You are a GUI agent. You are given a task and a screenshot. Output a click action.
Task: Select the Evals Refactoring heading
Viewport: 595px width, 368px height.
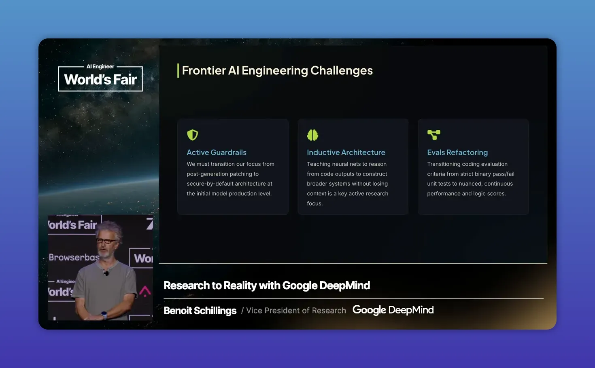pyautogui.click(x=457, y=152)
